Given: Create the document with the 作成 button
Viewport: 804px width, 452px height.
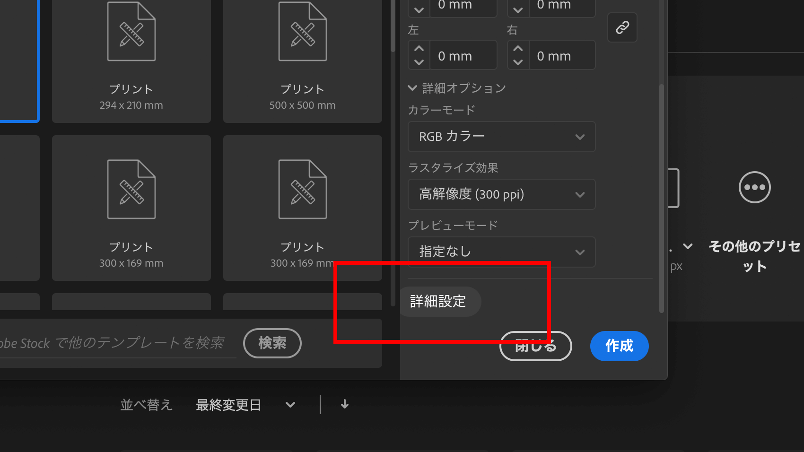Looking at the screenshot, I should pos(619,346).
